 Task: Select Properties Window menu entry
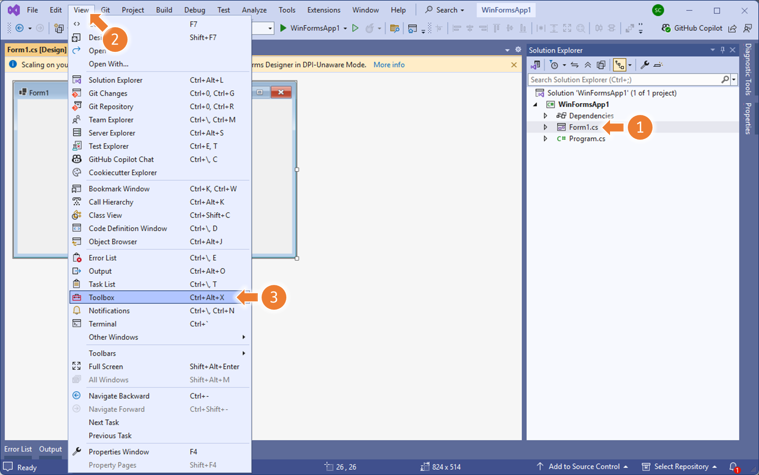click(x=160, y=452)
